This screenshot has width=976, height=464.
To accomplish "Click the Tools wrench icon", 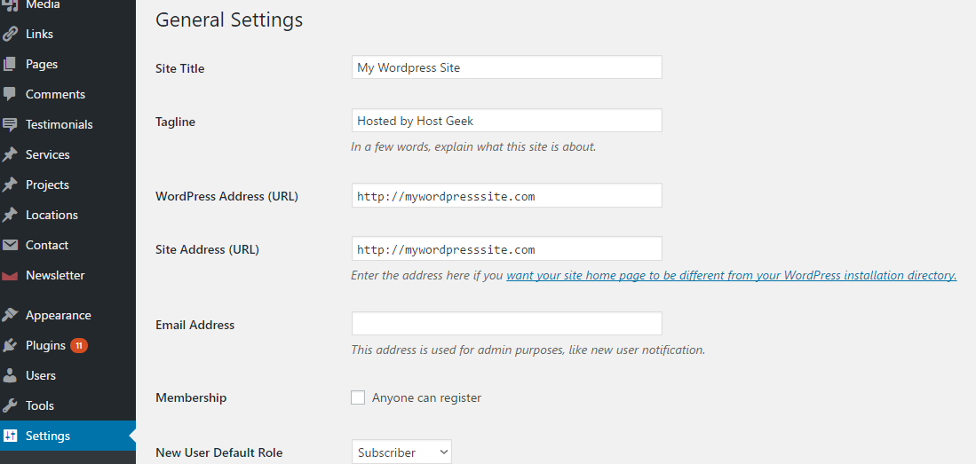I will 10,405.
